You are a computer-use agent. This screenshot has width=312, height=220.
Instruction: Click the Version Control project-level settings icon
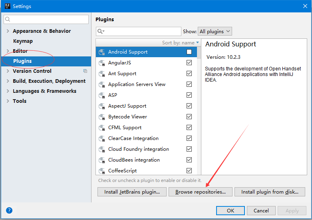pos(85,71)
